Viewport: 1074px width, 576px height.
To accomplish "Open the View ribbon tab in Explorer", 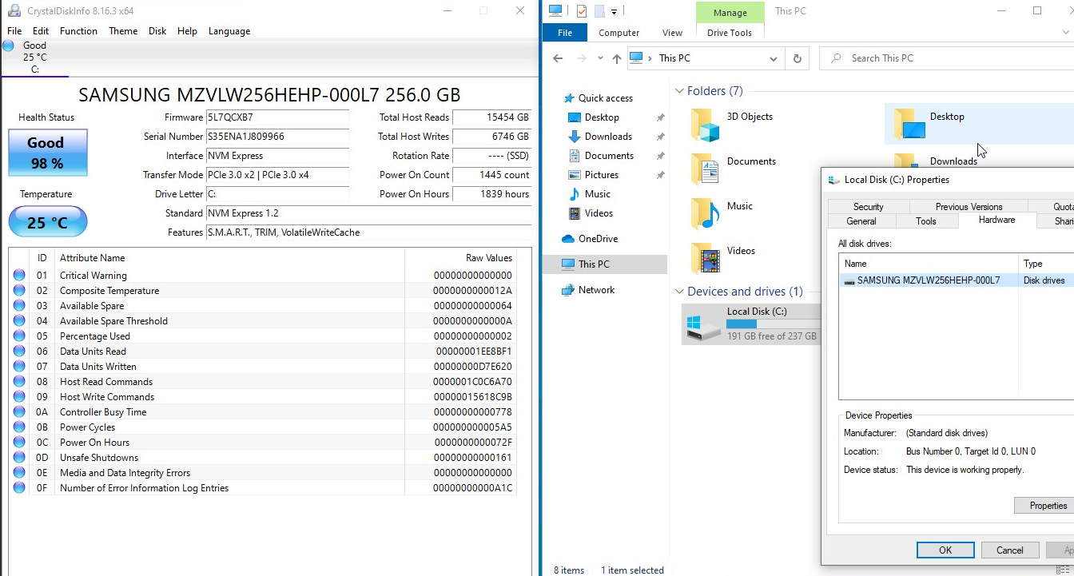I will (673, 33).
